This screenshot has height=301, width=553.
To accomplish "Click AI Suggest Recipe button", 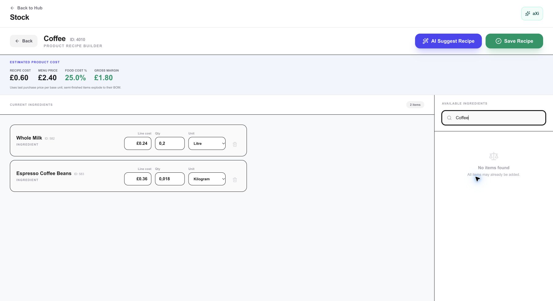I will (448, 41).
